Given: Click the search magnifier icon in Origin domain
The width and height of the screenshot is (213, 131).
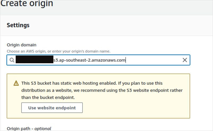Looking at the screenshot, I should tap(12, 60).
